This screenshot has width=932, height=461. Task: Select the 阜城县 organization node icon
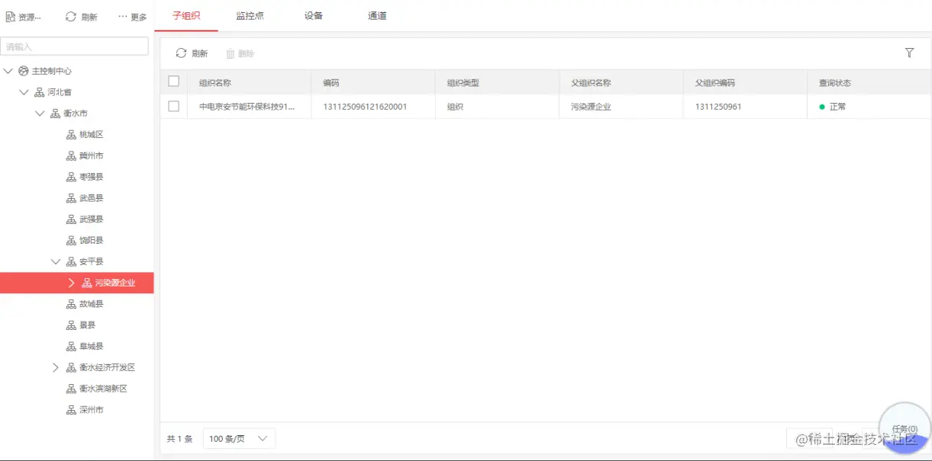(x=72, y=346)
